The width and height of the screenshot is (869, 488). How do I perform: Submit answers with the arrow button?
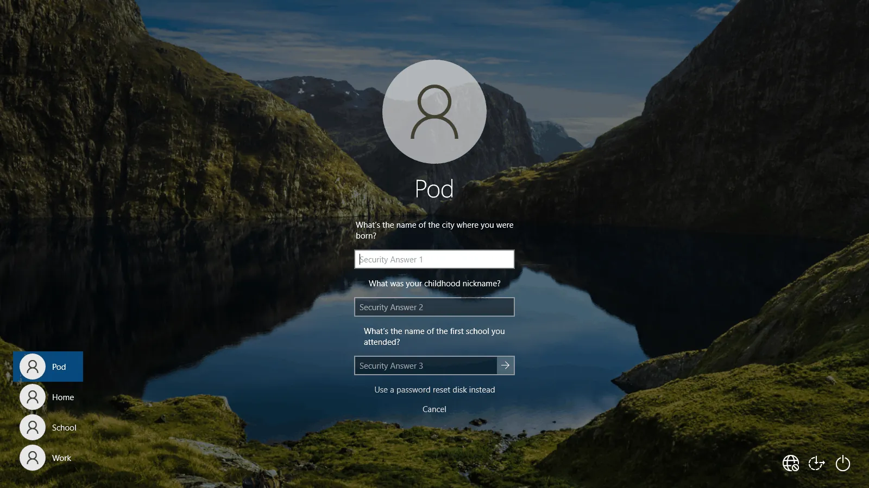(x=505, y=365)
